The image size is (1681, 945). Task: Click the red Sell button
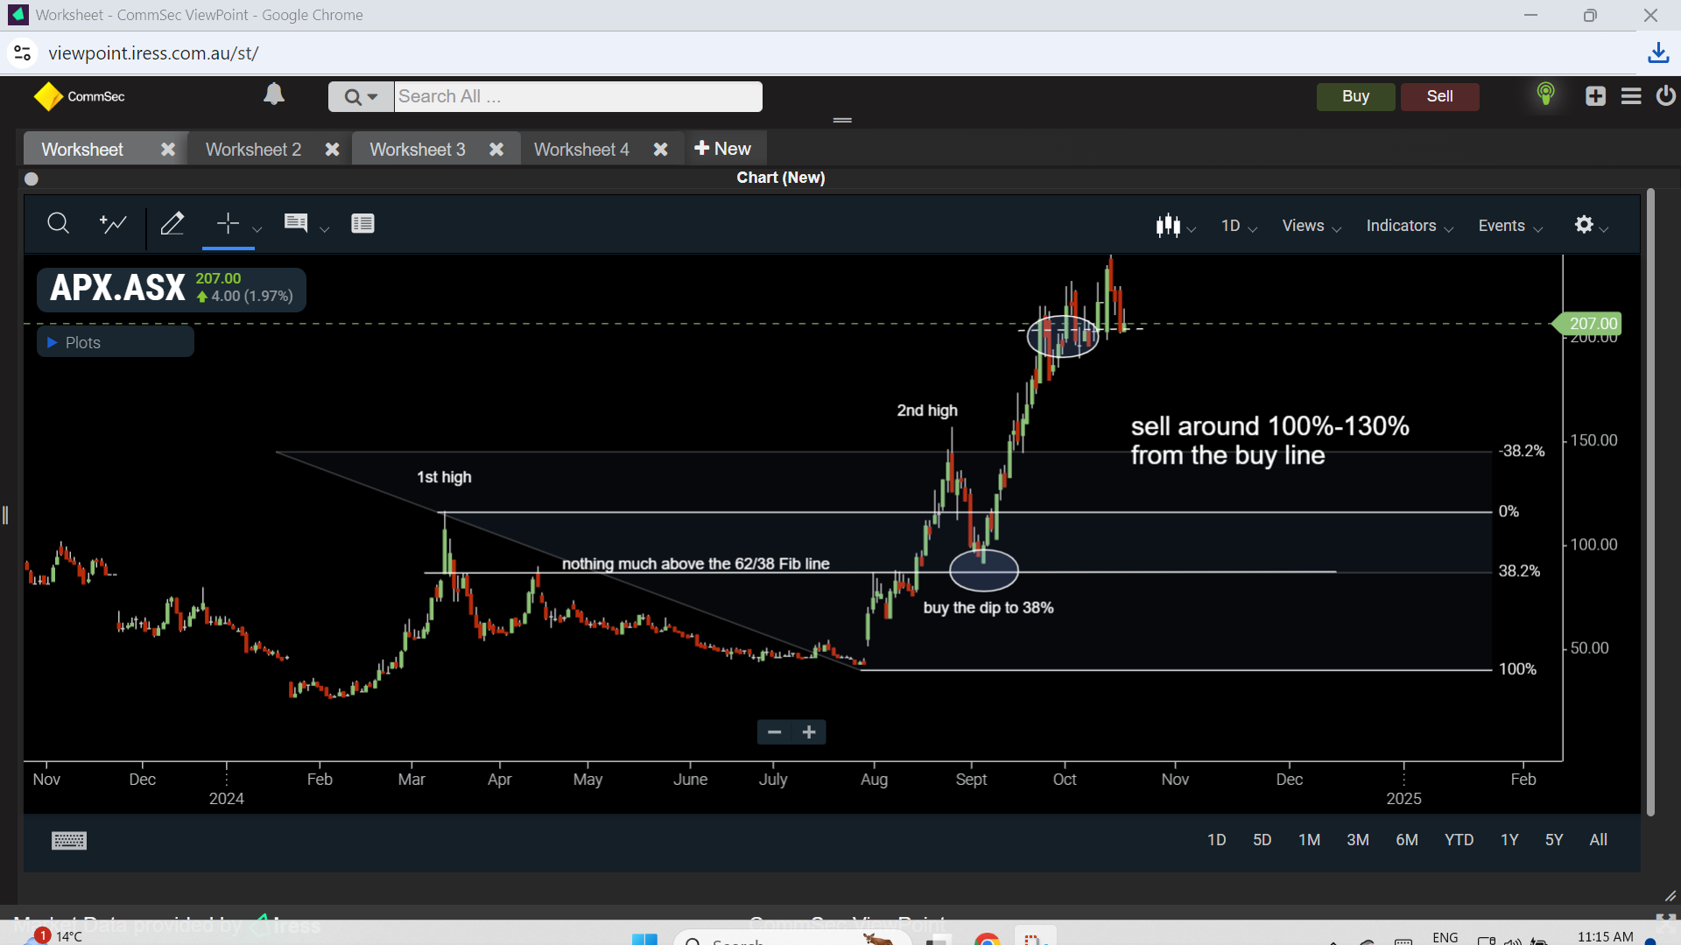coord(1439,96)
